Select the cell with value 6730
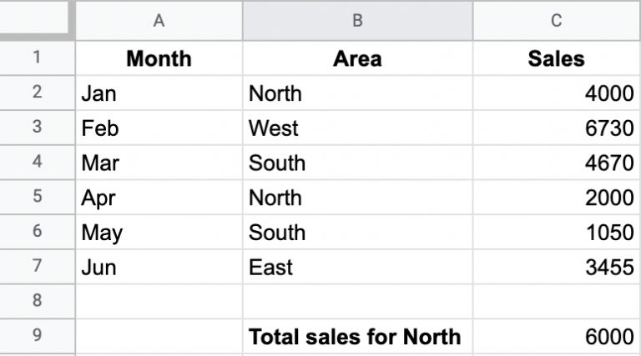The image size is (641, 356). (557, 128)
